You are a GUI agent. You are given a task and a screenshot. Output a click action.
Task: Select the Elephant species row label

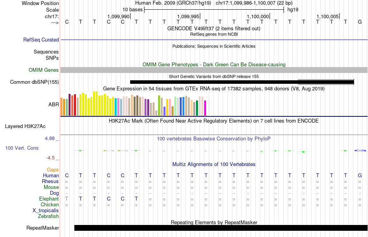click(49, 199)
